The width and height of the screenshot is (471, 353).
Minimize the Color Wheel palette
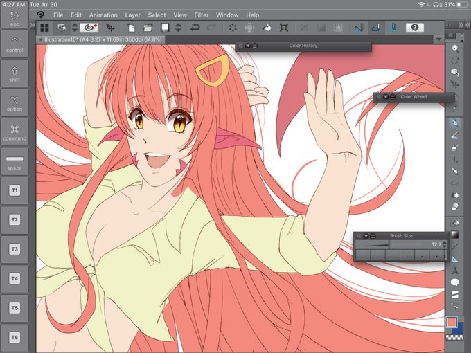pos(392,97)
